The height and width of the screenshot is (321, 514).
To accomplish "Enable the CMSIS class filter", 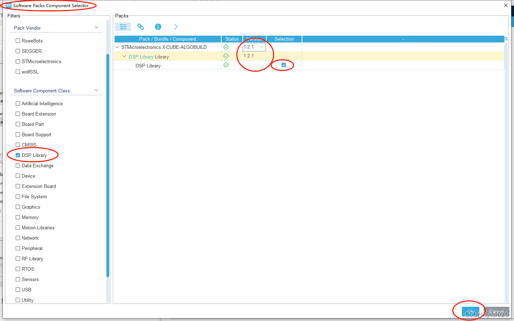I will [x=18, y=145].
